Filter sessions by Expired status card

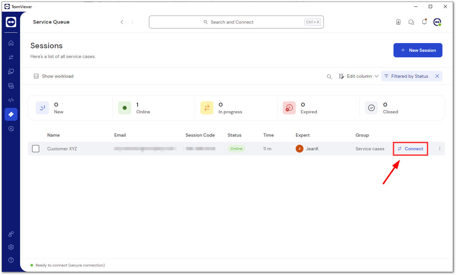318,108
